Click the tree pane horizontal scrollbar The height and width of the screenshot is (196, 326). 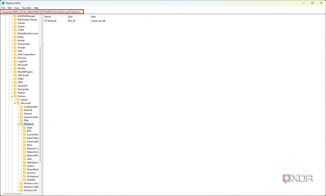[13, 194]
